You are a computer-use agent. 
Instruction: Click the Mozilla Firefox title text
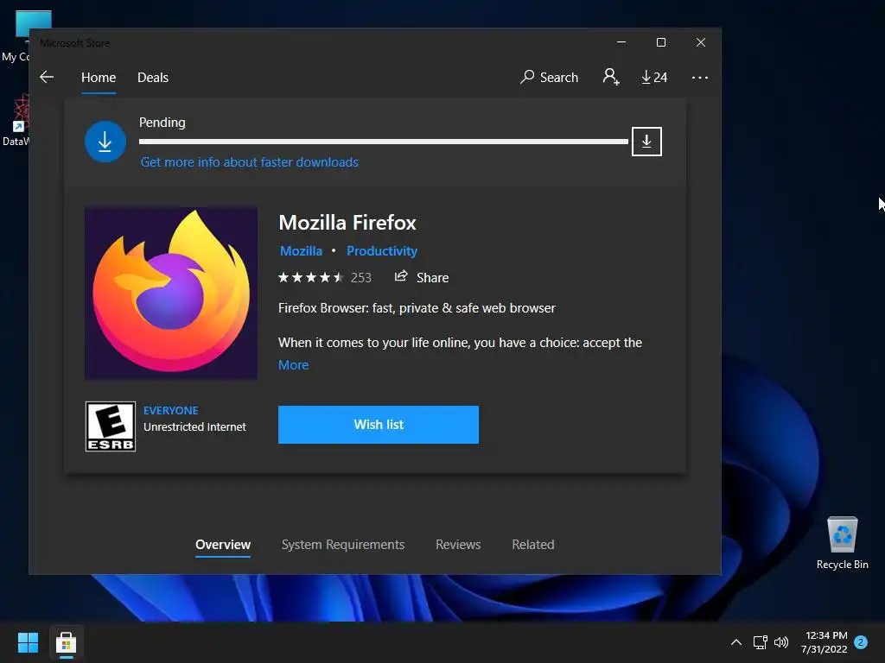pyautogui.click(x=347, y=223)
